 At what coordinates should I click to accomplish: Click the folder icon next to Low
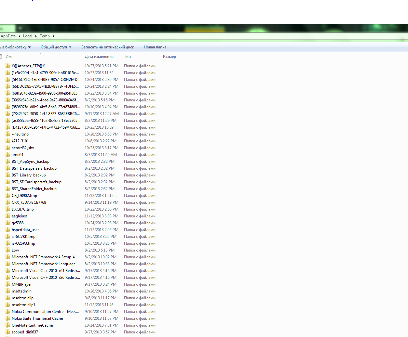(x=7, y=250)
